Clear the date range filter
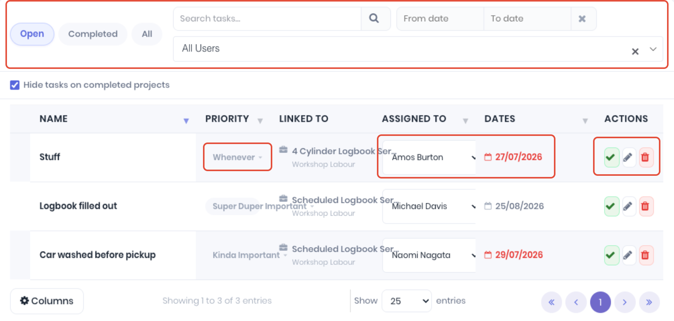The height and width of the screenshot is (321, 674). click(x=582, y=19)
